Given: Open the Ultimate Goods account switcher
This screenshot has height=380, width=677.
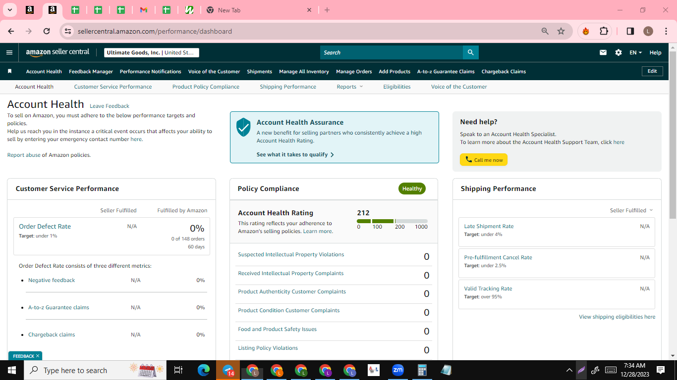Looking at the screenshot, I should (x=152, y=52).
